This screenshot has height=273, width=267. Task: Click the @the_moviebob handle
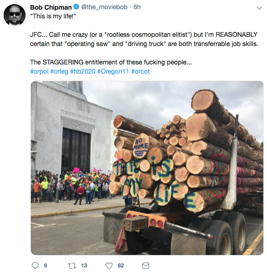click(104, 7)
